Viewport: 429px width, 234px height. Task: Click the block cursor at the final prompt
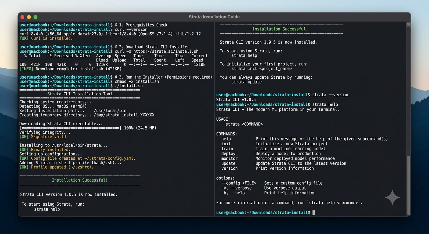point(314,212)
